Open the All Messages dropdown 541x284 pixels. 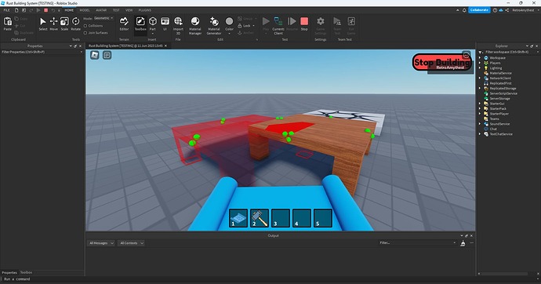click(101, 243)
